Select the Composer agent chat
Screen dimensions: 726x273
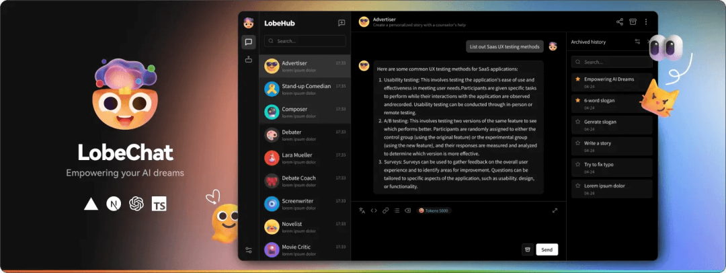pos(305,112)
